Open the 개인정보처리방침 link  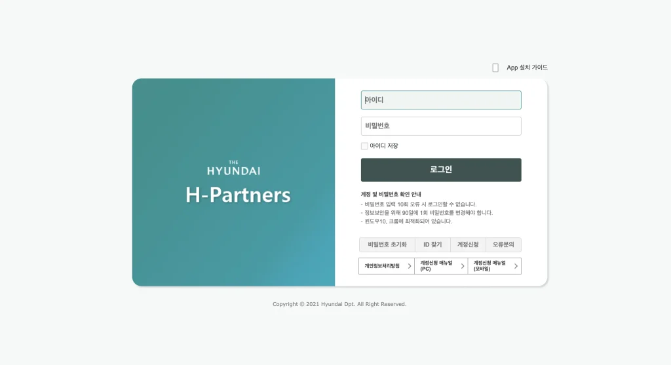pos(386,266)
